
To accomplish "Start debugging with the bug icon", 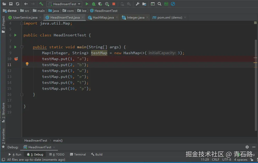I will 94,4.
